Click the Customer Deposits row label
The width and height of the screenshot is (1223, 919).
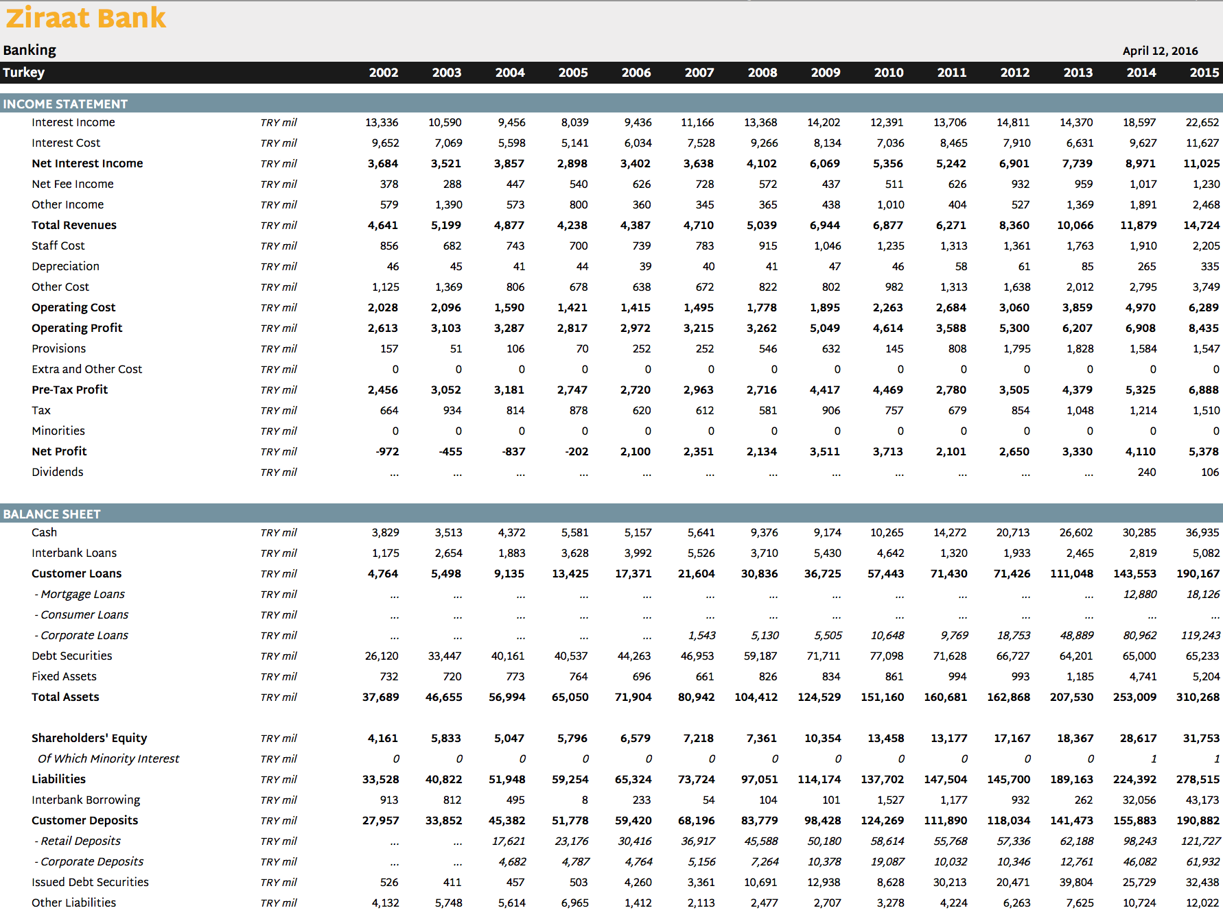pyautogui.click(x=85, y=821)
